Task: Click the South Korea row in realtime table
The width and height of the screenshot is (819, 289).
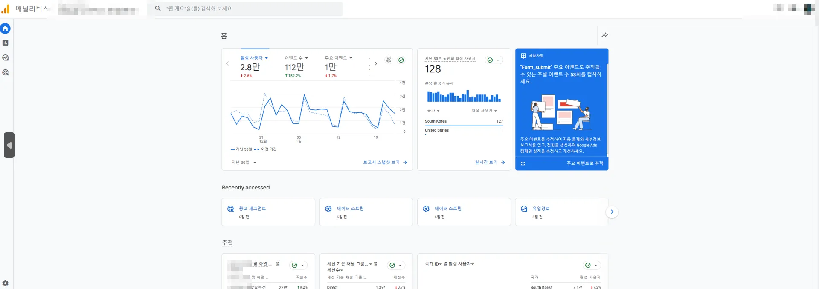Action: (x=464, y=121)
